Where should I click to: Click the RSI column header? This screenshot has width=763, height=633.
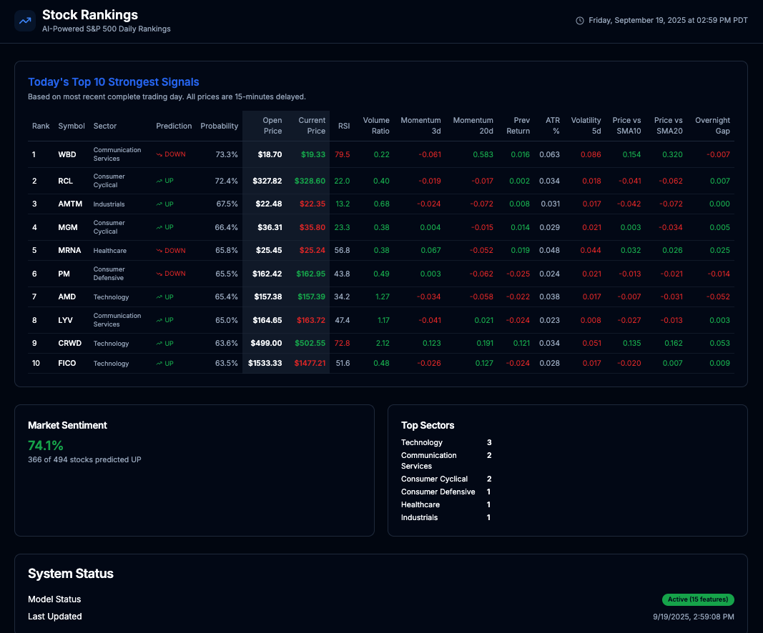344,126
